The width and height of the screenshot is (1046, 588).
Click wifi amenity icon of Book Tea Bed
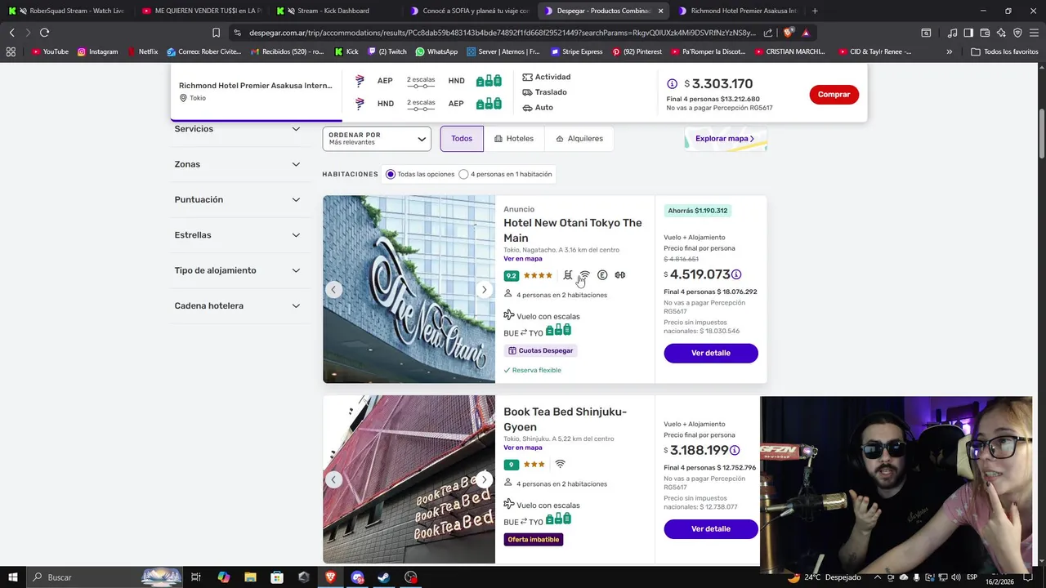click(560, 464)
